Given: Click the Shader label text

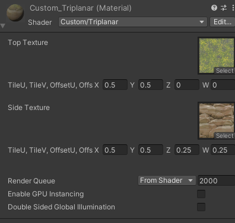Looking at the screenshot, I should pyautogui.click(x=40, y=22).
